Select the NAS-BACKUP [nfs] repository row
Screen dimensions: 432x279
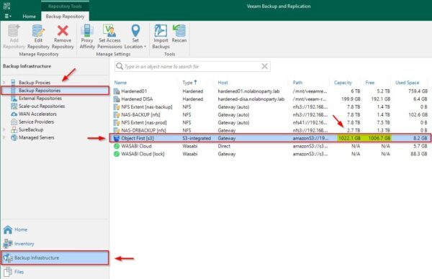[271, 114]
